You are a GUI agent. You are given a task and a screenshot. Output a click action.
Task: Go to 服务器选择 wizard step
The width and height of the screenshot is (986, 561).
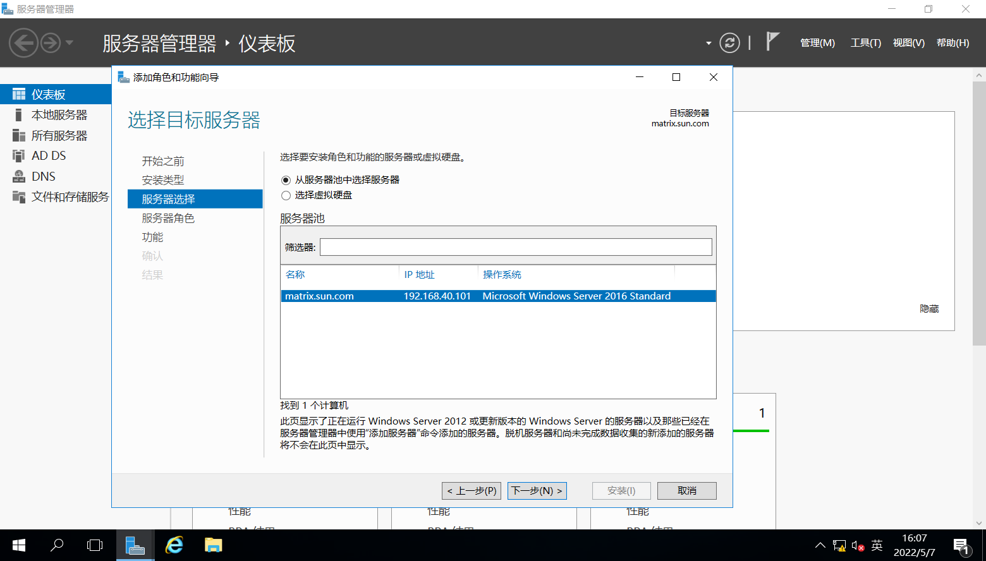pos(195,199)
